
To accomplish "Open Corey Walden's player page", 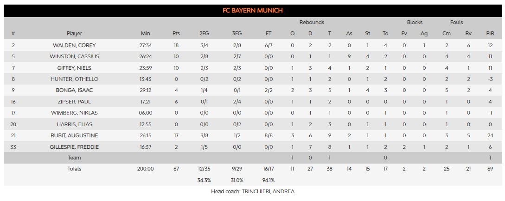I will 74,45.
